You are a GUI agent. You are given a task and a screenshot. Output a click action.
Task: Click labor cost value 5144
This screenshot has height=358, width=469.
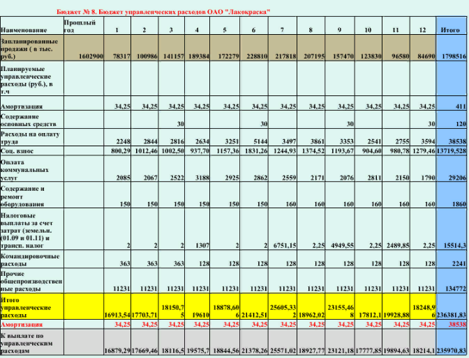click(x=260, y=141)
